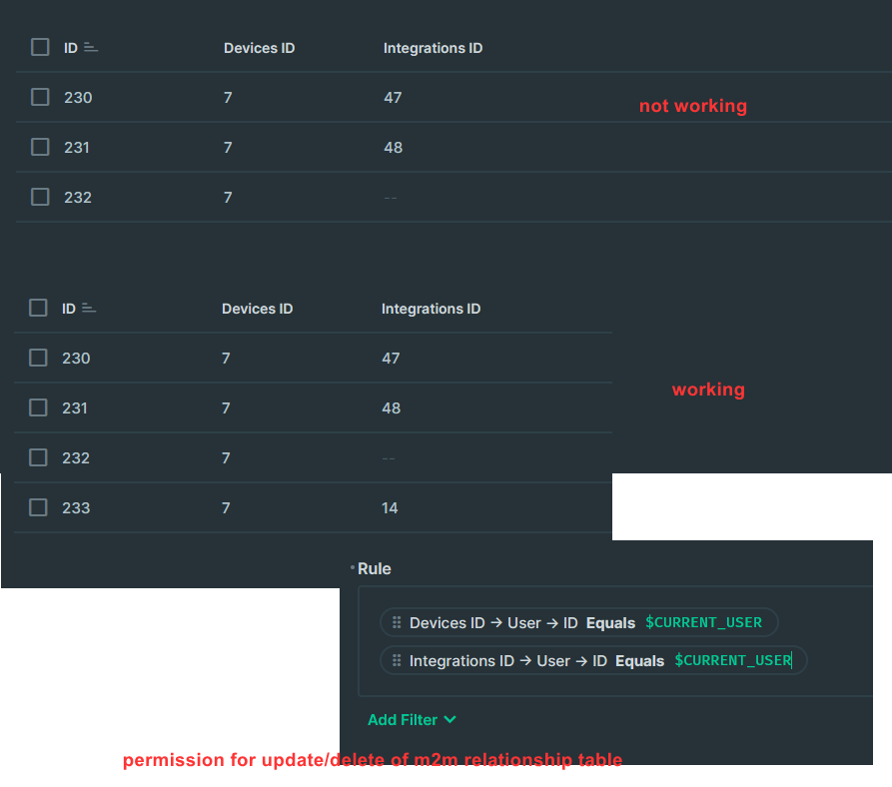Click Integrations ID column header in top table
Screen dimensions: 892x787
point(433,48)
